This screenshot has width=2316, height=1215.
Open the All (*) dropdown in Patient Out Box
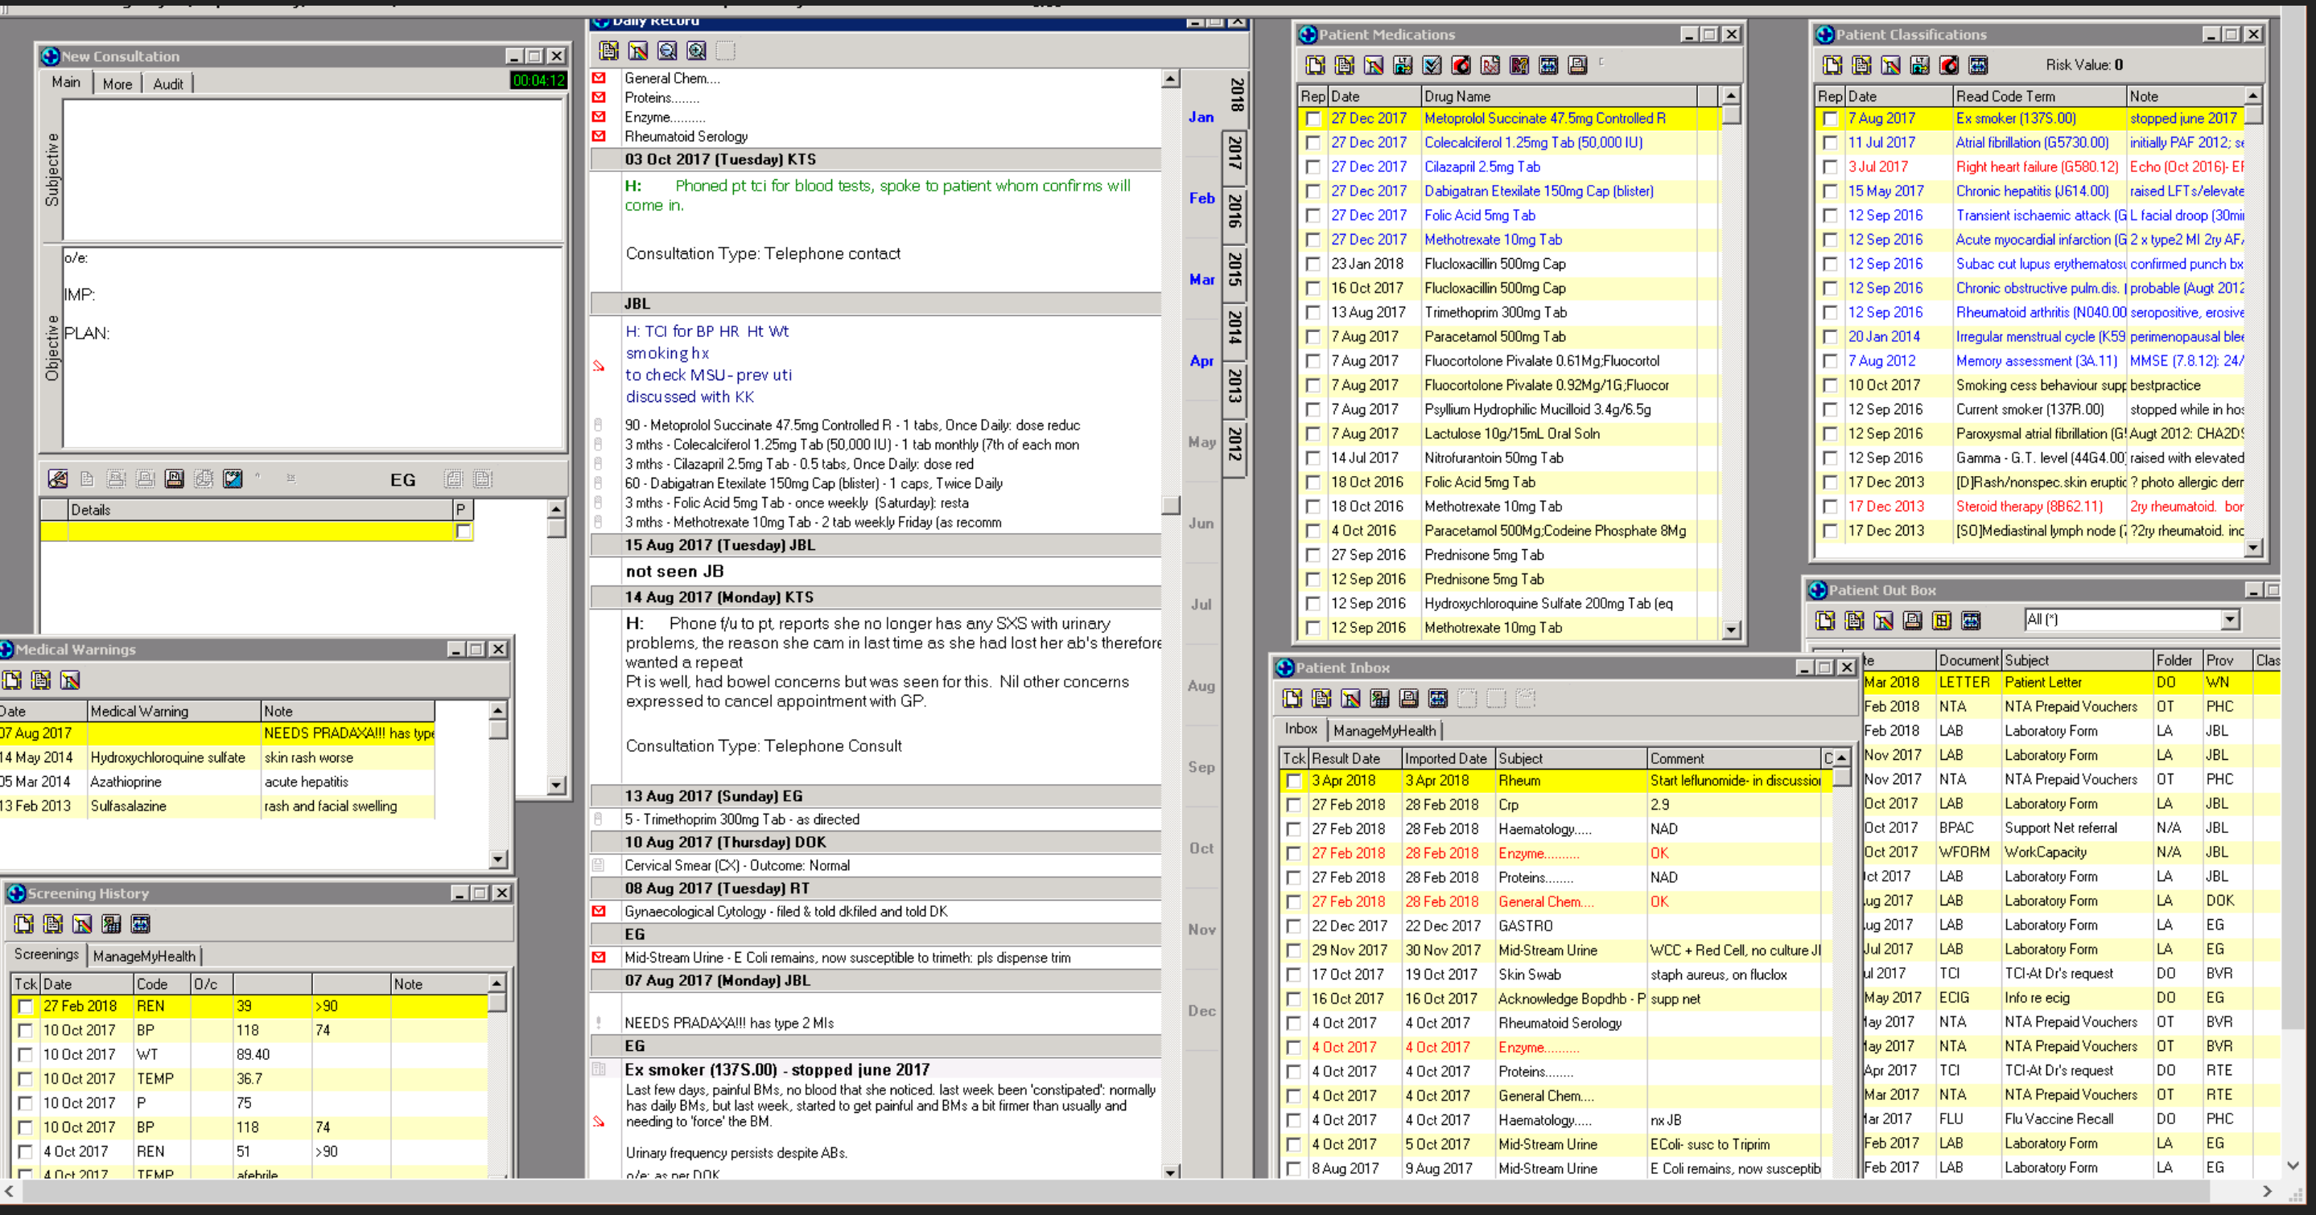(x=2229, y=619)
